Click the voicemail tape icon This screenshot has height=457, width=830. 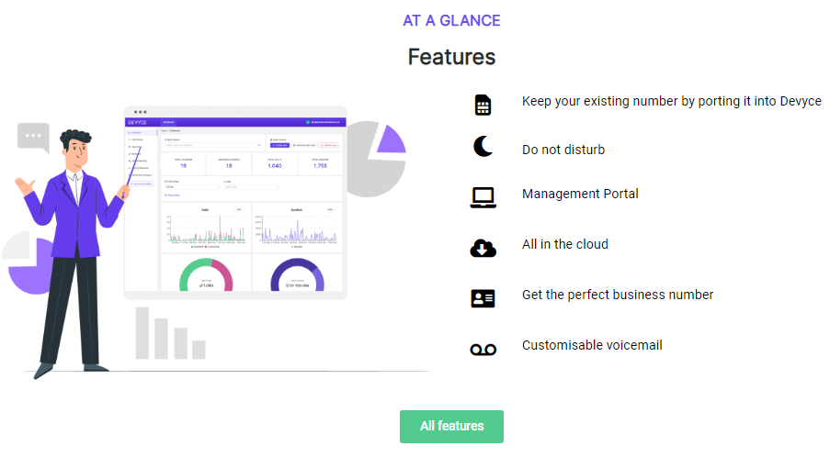coord(483,349)
